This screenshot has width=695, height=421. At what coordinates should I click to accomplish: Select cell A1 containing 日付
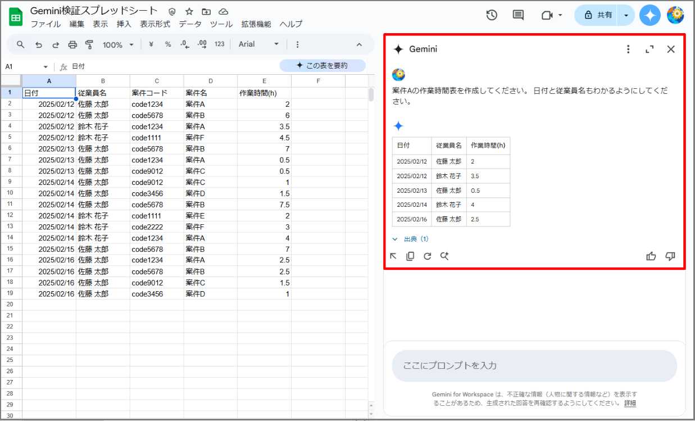(x=49, y=93)
